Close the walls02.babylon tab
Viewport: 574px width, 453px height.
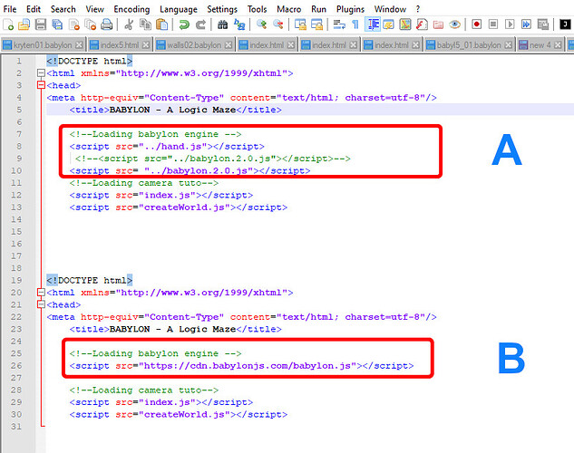pyautogui.click(x=229, y=45)
